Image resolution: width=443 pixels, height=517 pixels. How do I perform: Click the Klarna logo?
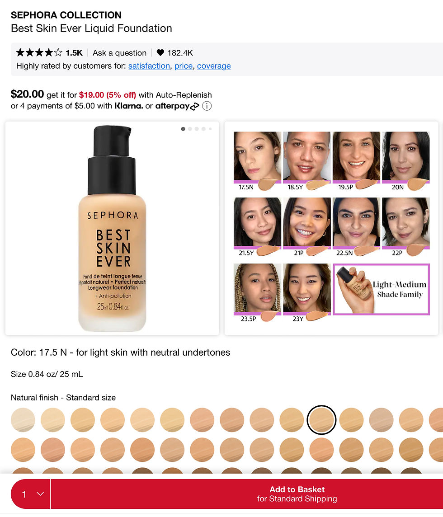tap(129, 106)
